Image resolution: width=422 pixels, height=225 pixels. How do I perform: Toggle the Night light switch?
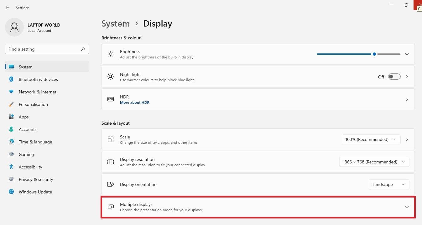(394, 77)
